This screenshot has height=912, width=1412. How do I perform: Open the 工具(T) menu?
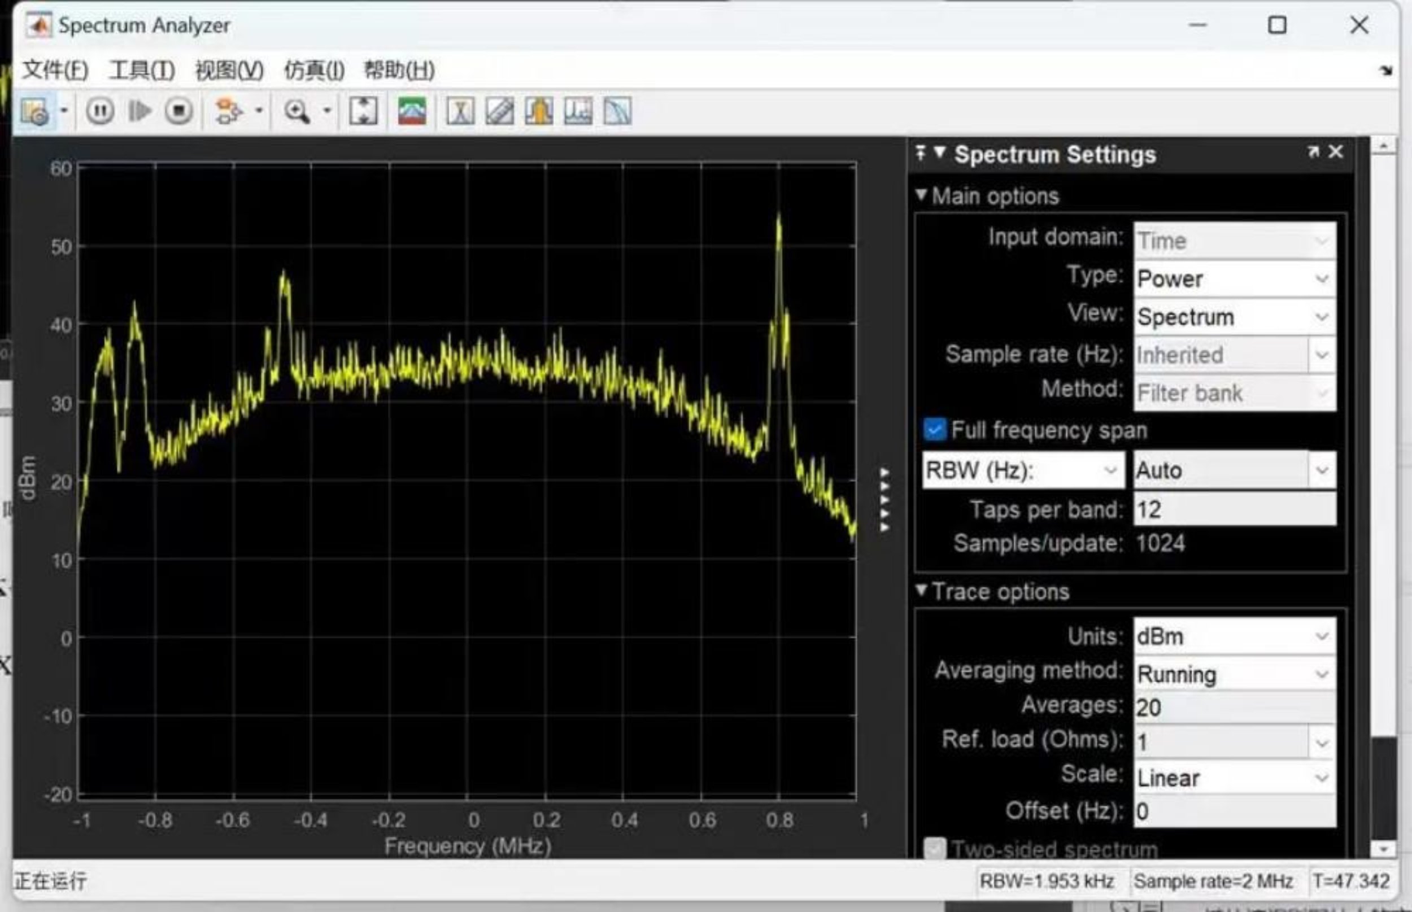[142, 71]
